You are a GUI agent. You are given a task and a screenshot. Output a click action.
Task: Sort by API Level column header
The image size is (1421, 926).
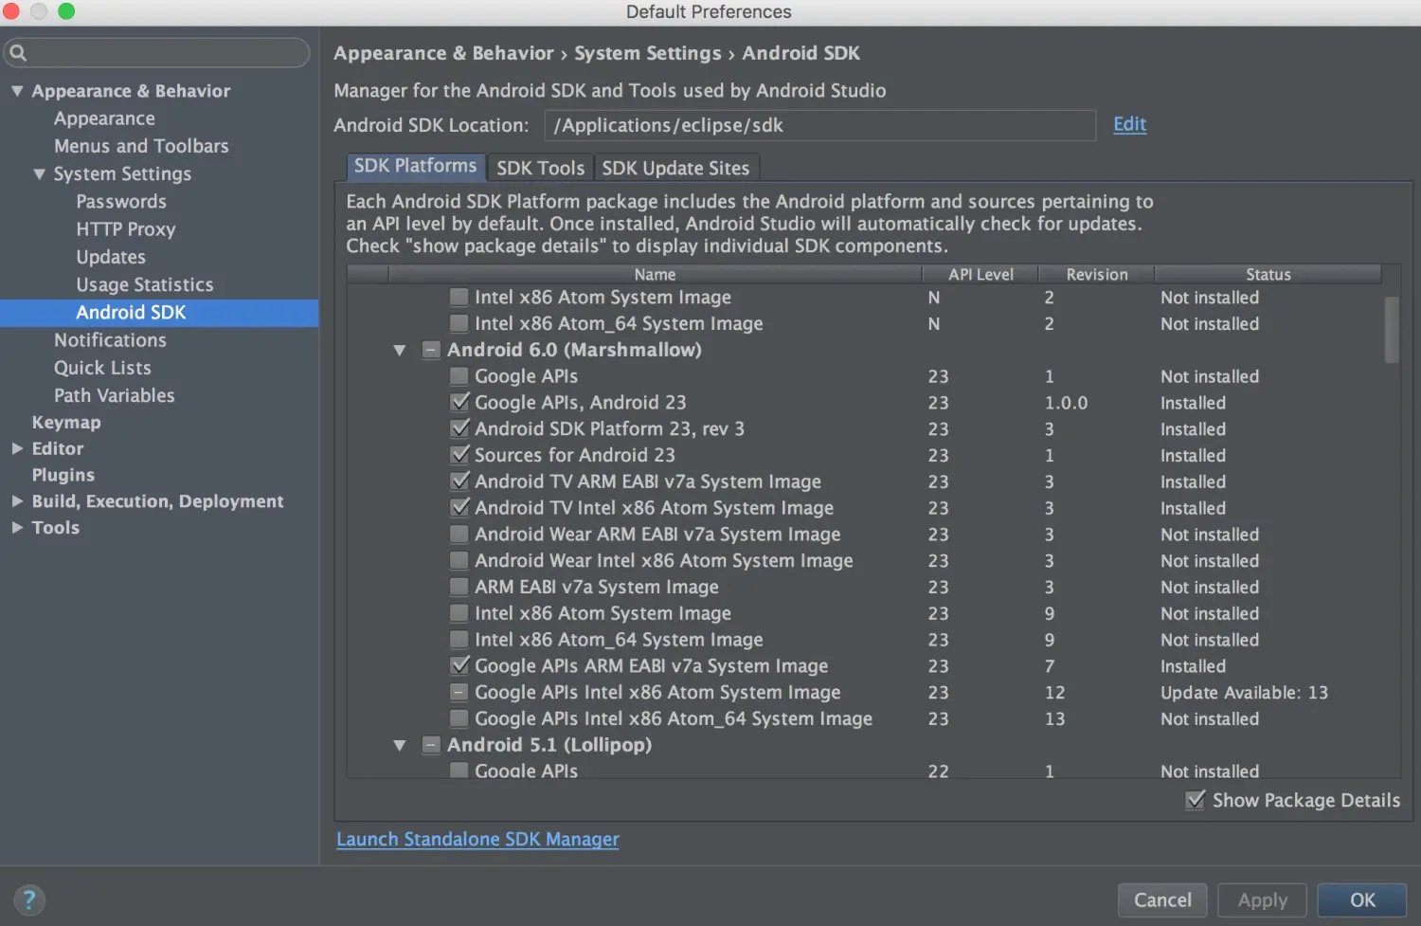pos(980,274)
